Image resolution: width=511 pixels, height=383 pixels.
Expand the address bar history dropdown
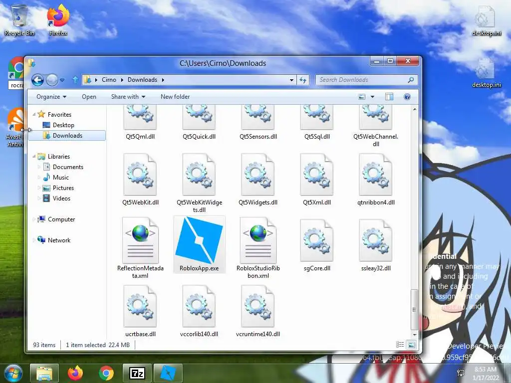coord(291,80)
